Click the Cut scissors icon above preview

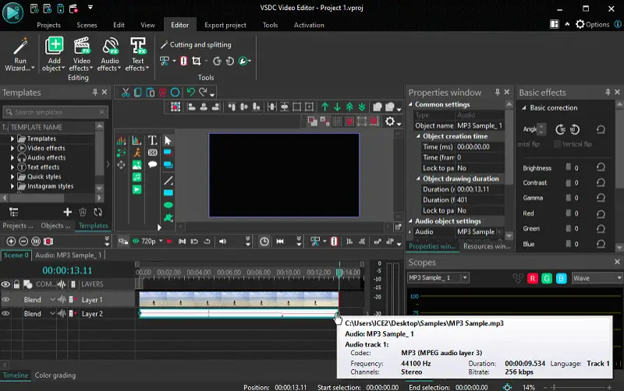[126, 92]
